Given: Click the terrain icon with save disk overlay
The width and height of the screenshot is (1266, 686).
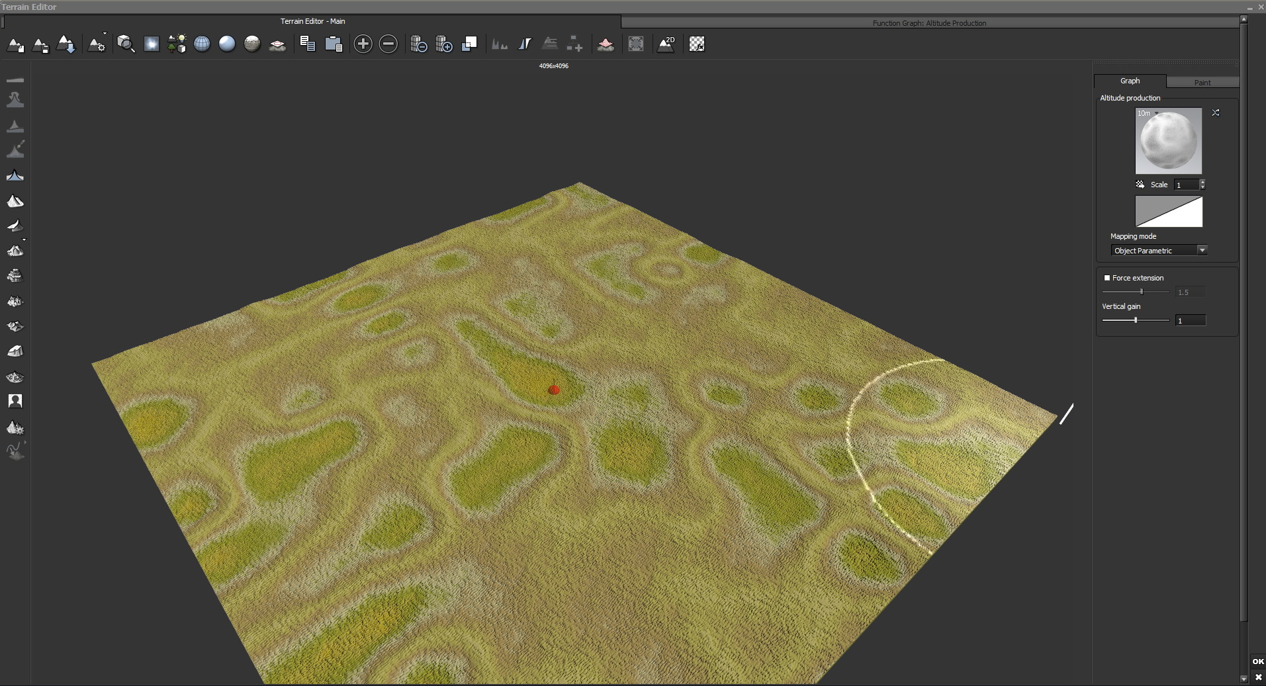Looking at the screenshot, I should click(41, 44).
